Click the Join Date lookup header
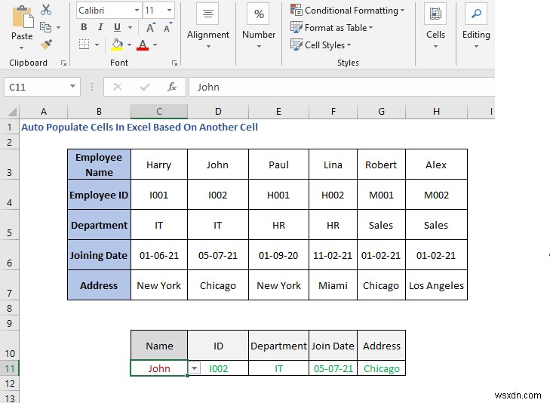Screen dimensions: 550x403 click(333, 346)
